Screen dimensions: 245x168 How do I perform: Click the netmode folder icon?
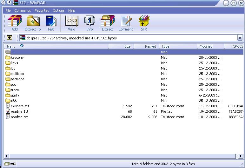point(8,79)
